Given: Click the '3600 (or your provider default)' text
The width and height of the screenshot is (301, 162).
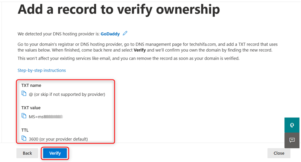Looking at the screenshot, I should (x=58, y=139).
